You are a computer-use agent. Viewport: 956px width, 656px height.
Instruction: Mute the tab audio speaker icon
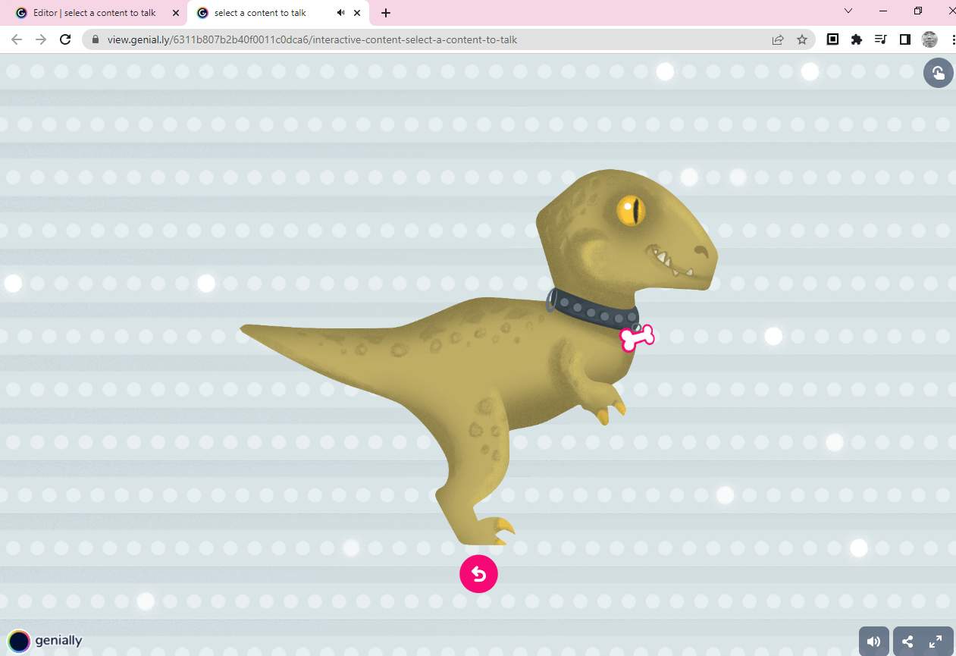(340, 13)
